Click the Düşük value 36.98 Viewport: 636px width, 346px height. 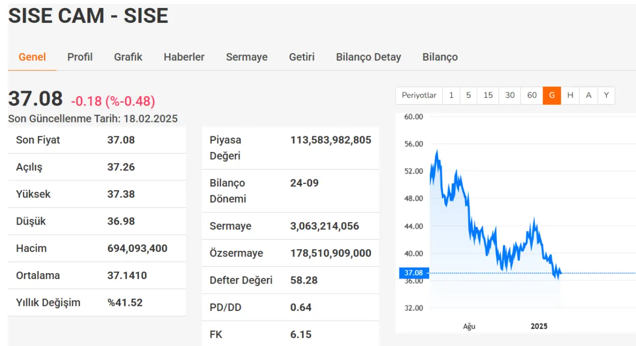tap(121, 221)
